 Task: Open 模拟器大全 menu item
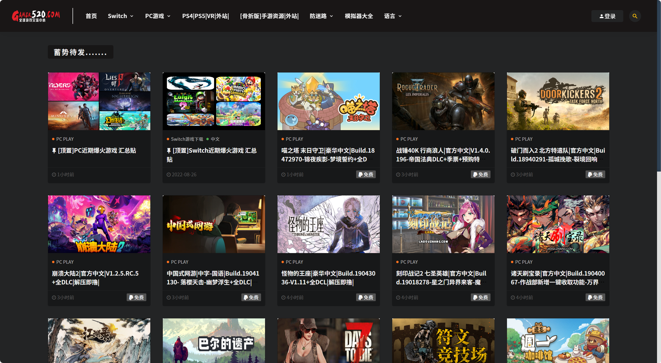[x=359, y=16]
